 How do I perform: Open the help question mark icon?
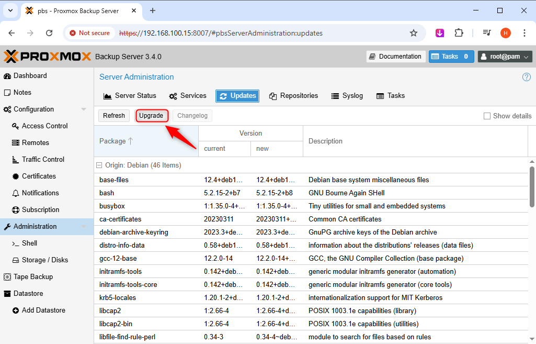click(527, 77)
